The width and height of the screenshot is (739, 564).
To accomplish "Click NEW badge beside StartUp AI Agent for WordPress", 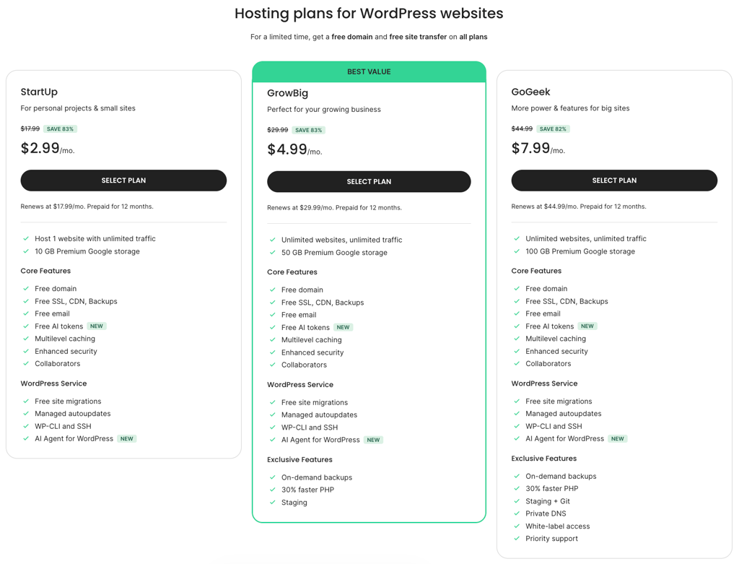I will pos(127,438).
